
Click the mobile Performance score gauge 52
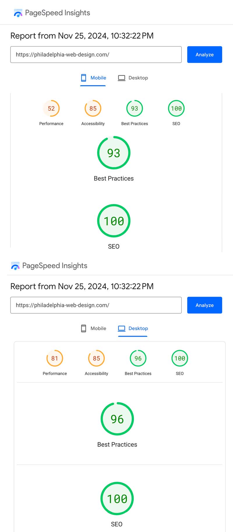pyautogui.click(x=51, y=109)
